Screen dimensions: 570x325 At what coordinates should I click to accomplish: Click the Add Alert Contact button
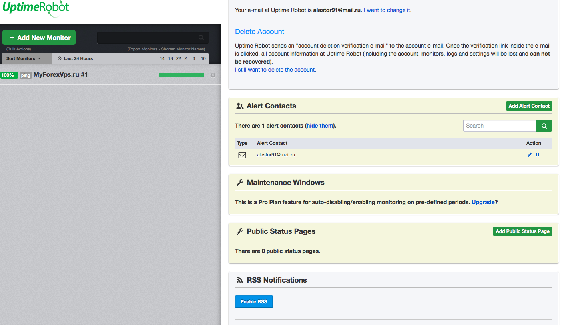[x=529, y=106]
